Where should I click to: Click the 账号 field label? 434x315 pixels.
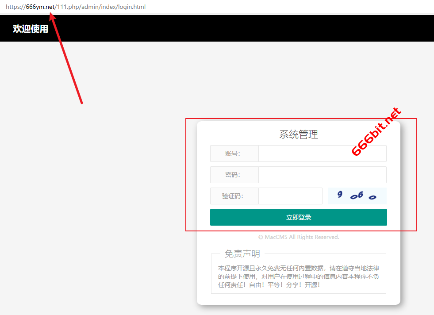pyautogui.click(x=234, y=154)
